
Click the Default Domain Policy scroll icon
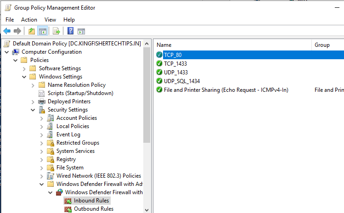tap(7, 44)
